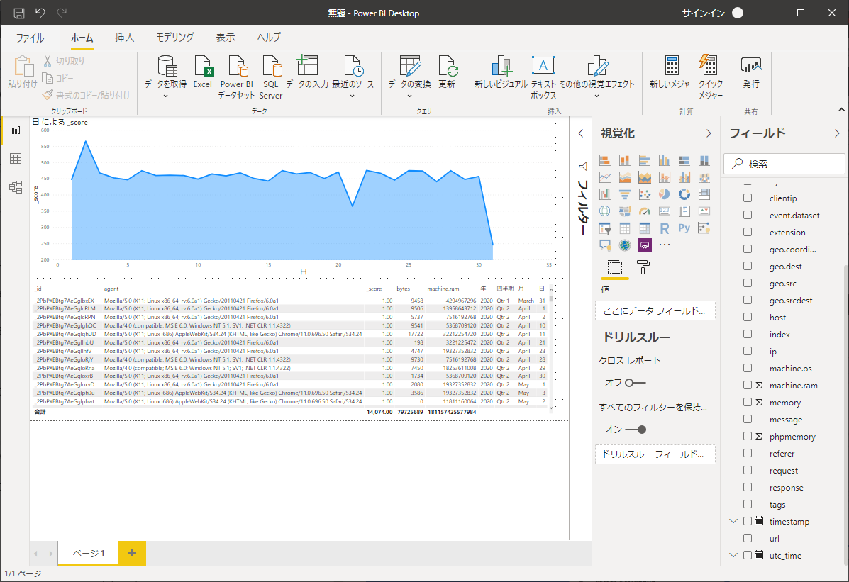This screenshot has height=582, width=849.
Task: Pick the Q&A speech bubble visual
Action: click(x=605, y=245)
